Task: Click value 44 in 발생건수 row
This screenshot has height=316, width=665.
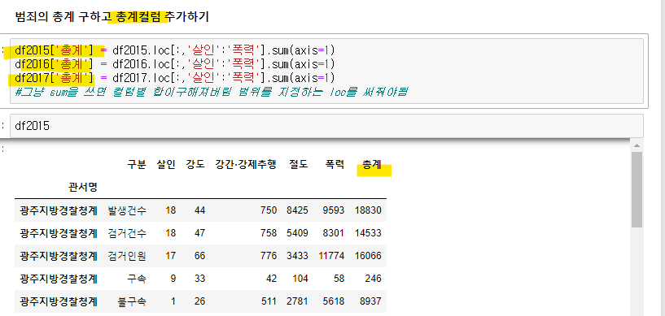Action: [x=199, y=210]
